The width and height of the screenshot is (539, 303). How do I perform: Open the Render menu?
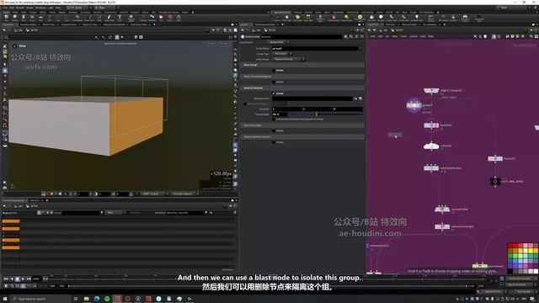[20, 8]
